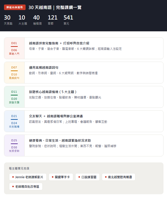Click the 10 大主題 statistic
The height and width of the screenshot is (198, 167).
point(23,20)
